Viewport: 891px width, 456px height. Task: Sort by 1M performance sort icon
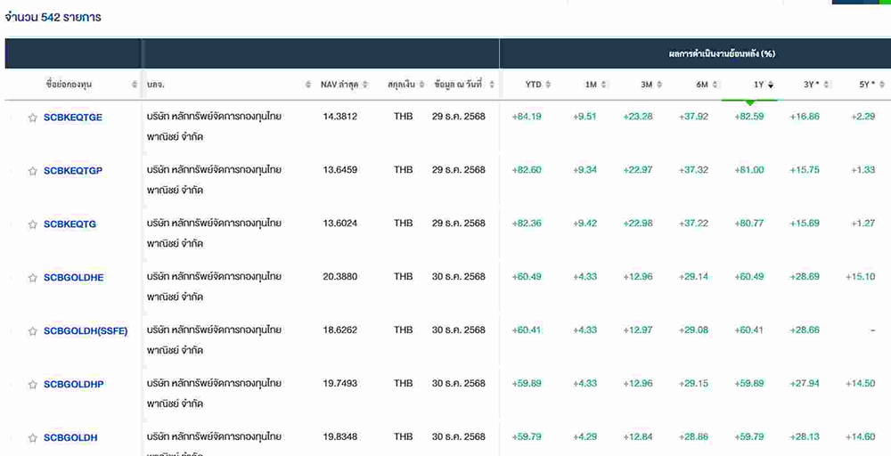point(603,85)
